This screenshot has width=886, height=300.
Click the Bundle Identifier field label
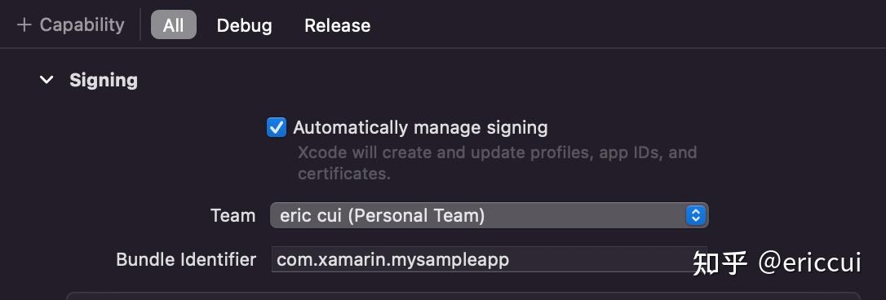tap(186, 259)
